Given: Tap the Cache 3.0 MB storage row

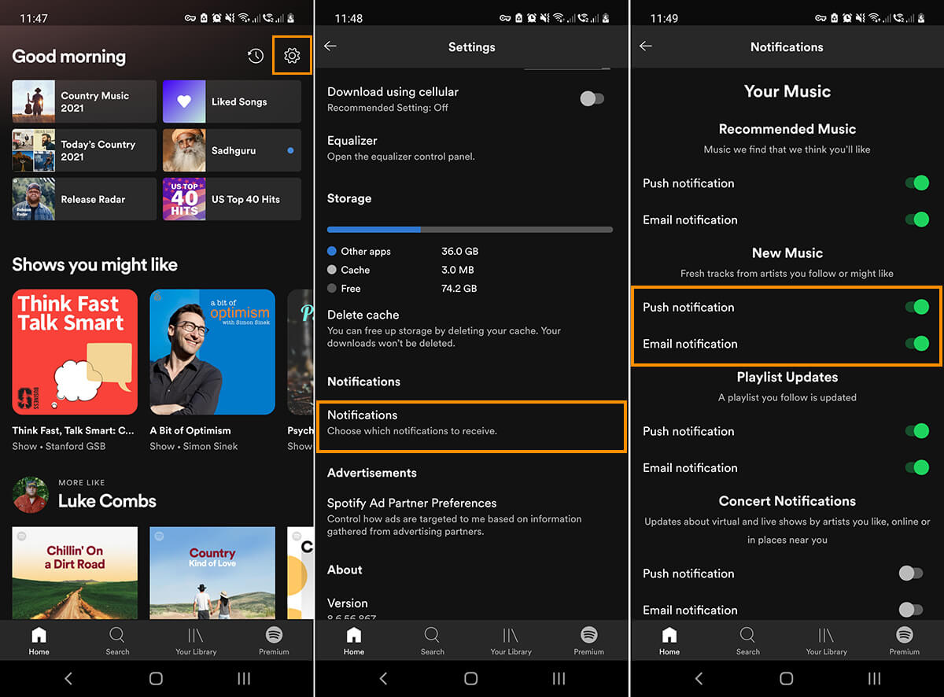Looking at the screenshot, I should tap(400, 270).
